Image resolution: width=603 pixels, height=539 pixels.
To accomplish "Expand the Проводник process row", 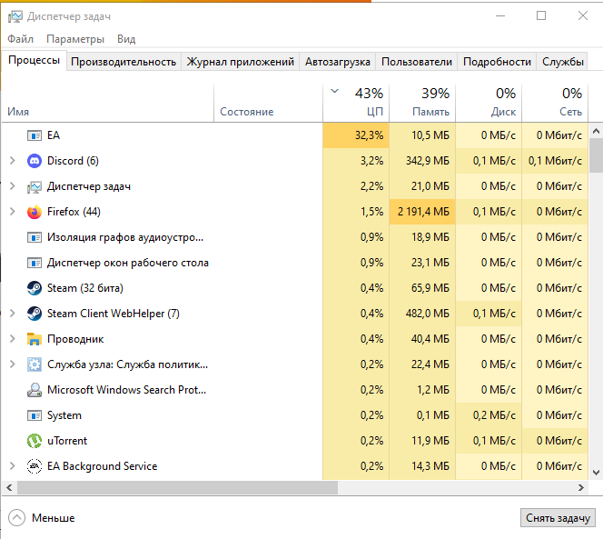I will (x=13, y=339).
